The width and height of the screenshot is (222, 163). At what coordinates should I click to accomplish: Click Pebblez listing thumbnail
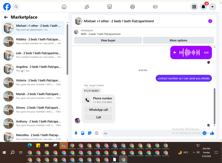(x=8, y=42)
